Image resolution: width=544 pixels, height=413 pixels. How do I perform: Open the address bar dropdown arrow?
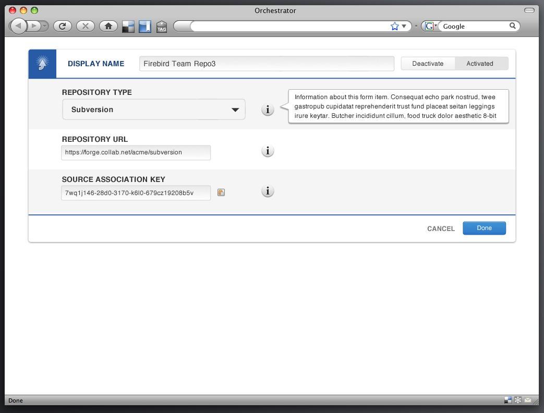tap(404, 27)
